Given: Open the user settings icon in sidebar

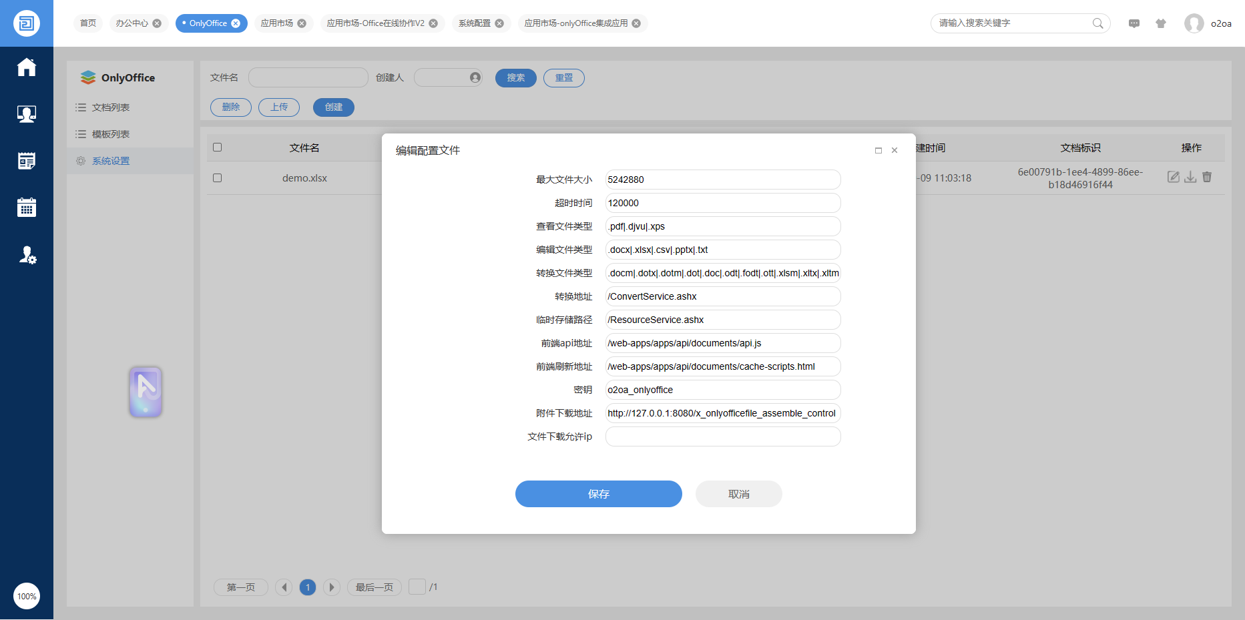Looking at the screenshot, I should point(27,255).
